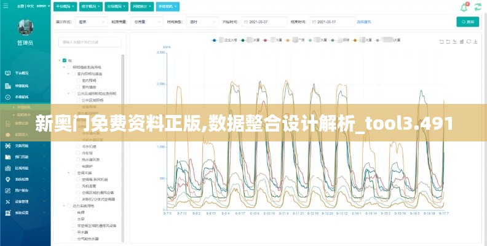Open 设备管理 sidebar menu item

click(x=25, y=202)
